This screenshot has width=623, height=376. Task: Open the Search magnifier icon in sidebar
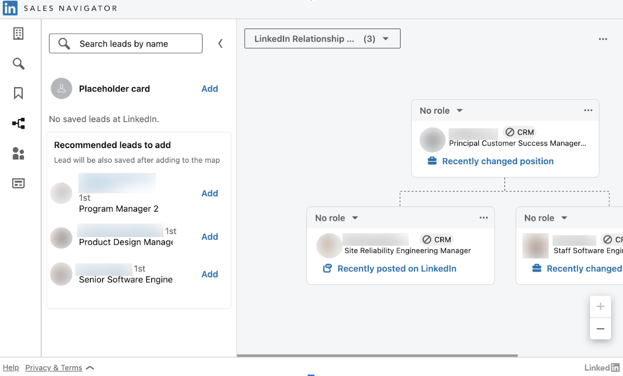click(18, 64)
